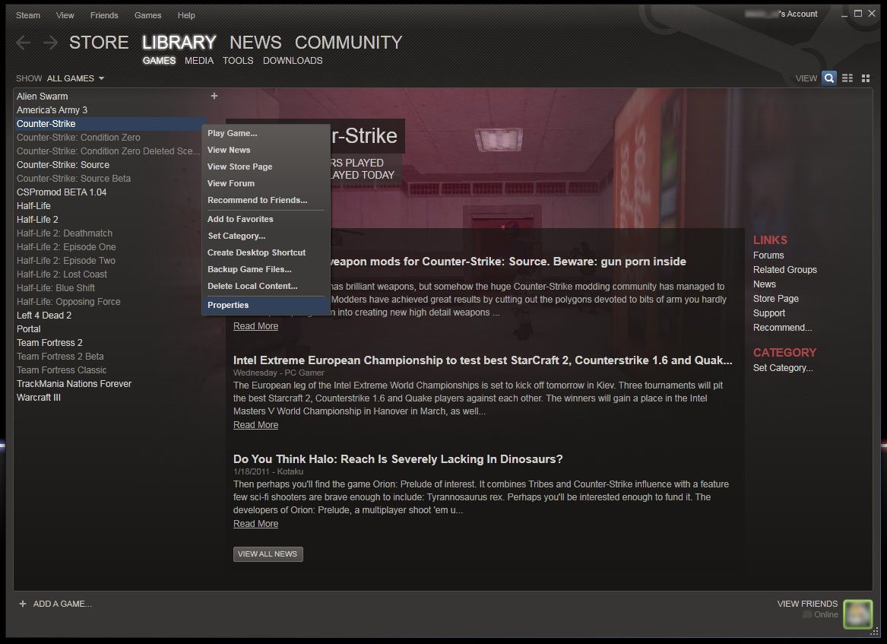Image resolution: width=887 pixels, height=644 pixels.
Task: Switch to grid view icon
Action: click(x=866, y=78)
